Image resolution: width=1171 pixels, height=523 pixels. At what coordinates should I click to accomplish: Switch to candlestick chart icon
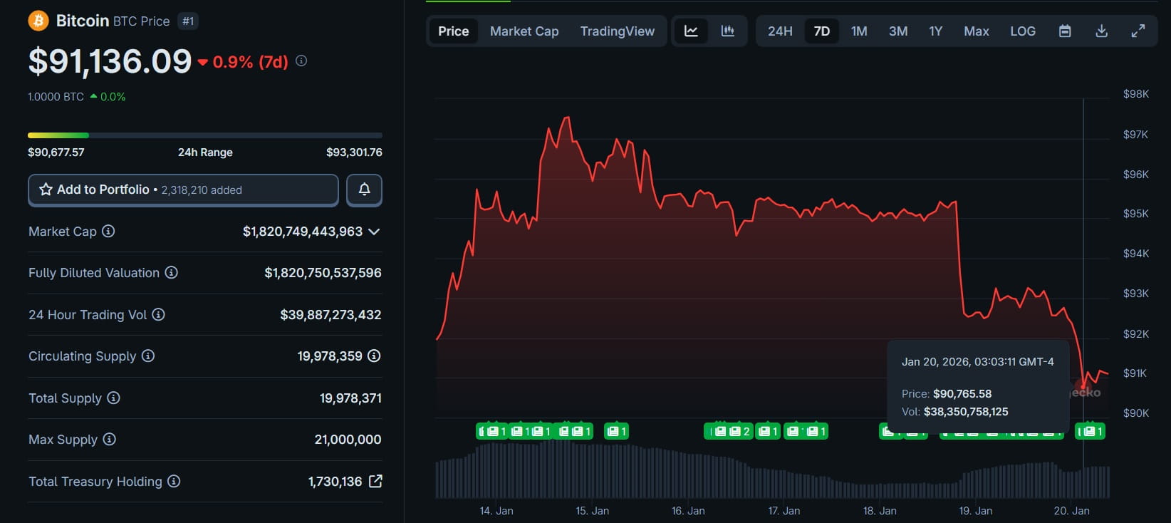pos(727,31)
